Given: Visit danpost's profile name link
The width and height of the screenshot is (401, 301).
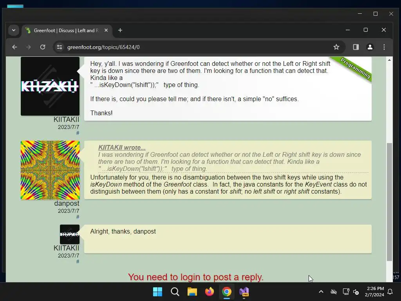Looking at the screenshot, I should click(67, 203).
